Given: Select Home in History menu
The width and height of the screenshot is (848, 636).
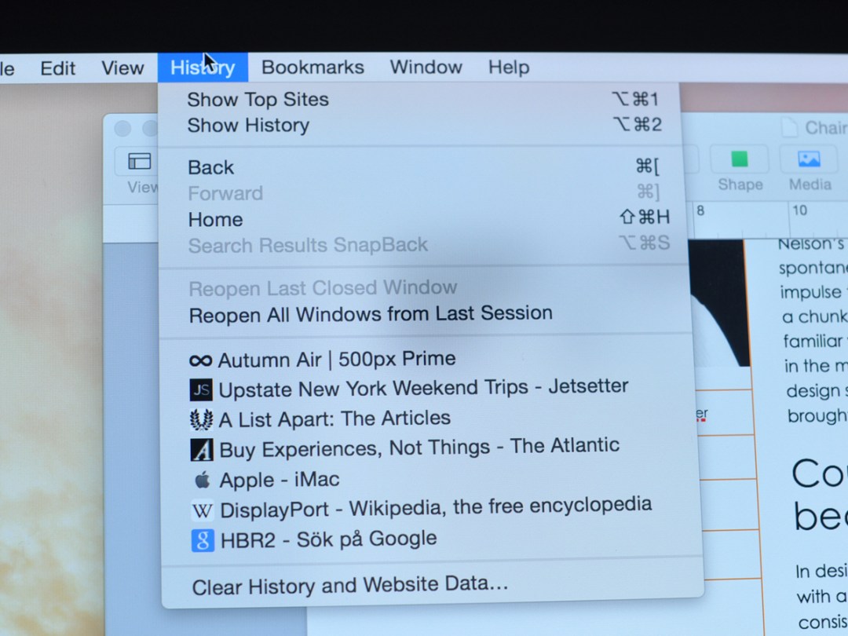Looking at the screenshot, I should click(425, 219).
